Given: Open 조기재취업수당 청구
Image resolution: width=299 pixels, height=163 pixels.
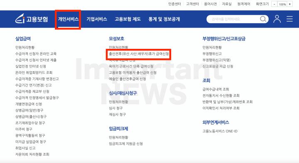Looking at the screenshot, I should (30, 123).
